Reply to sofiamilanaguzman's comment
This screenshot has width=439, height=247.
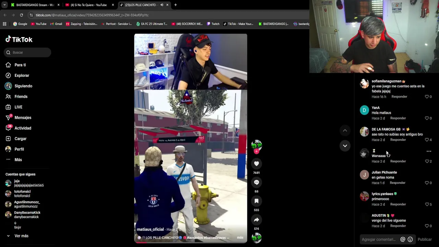coord(399,97)
